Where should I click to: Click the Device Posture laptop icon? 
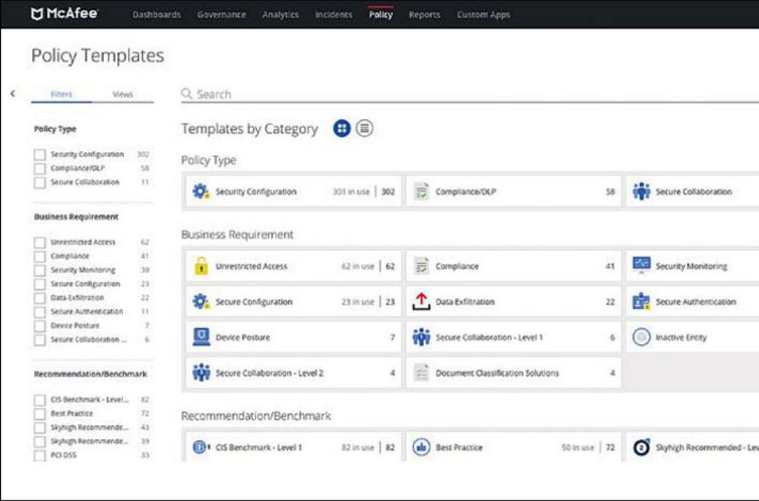tap(201, 337)
